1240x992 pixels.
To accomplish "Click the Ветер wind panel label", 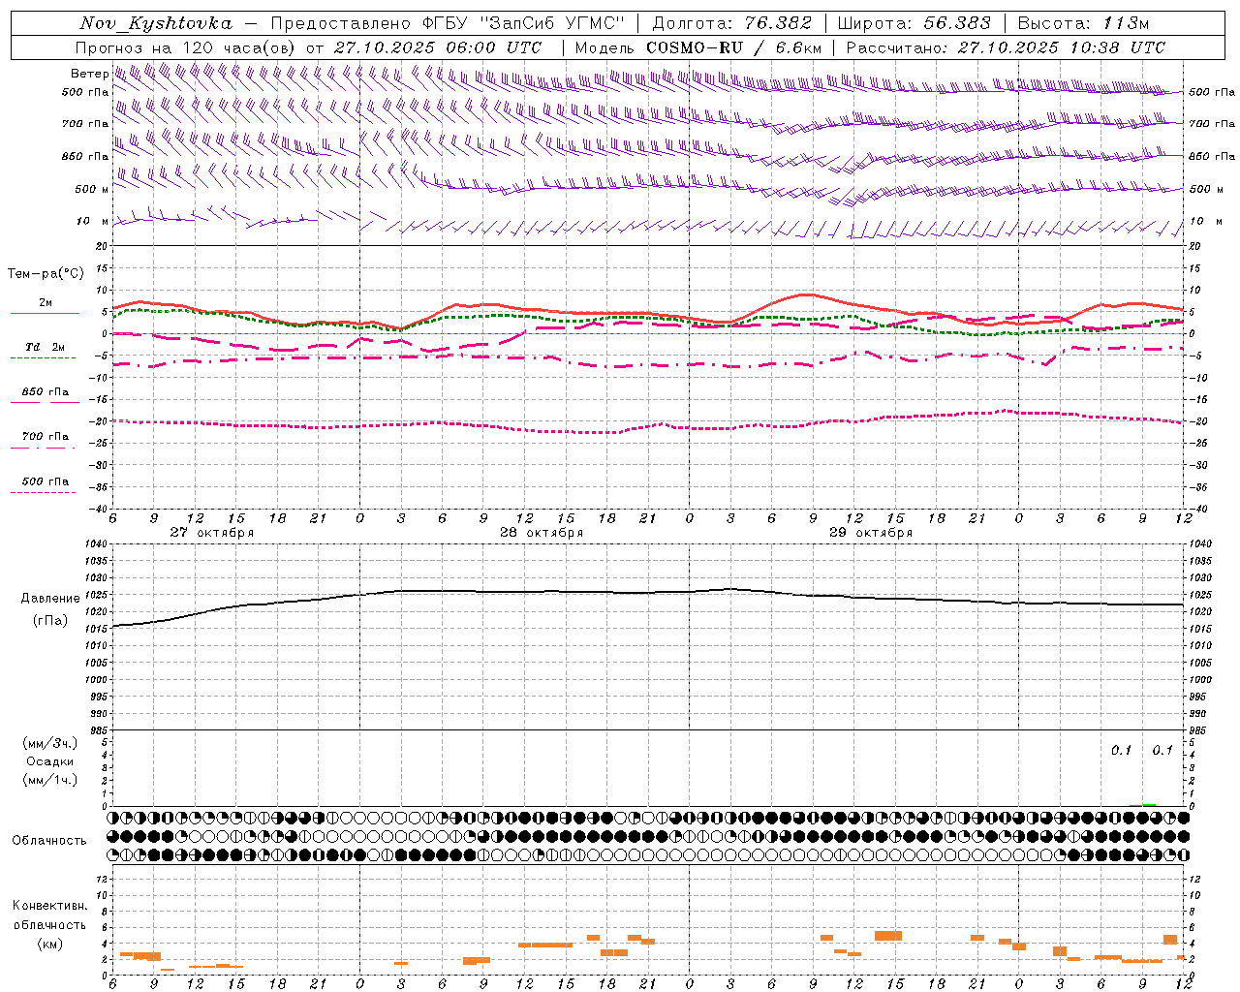I will tap(89, 74).
